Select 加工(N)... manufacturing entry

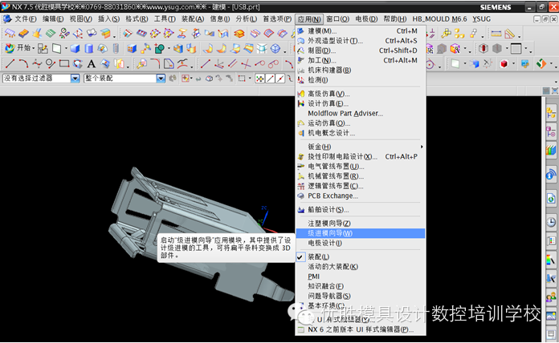tap(361, 60)
